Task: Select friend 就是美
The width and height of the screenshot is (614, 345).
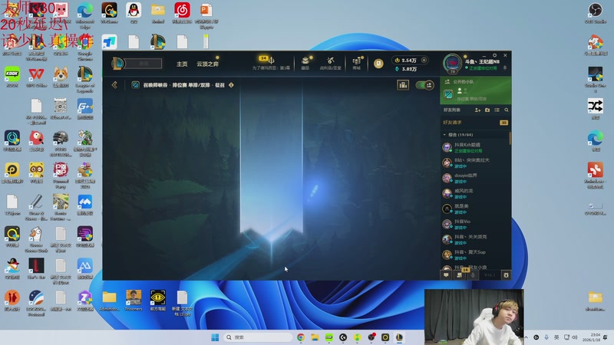Action: 475,209
